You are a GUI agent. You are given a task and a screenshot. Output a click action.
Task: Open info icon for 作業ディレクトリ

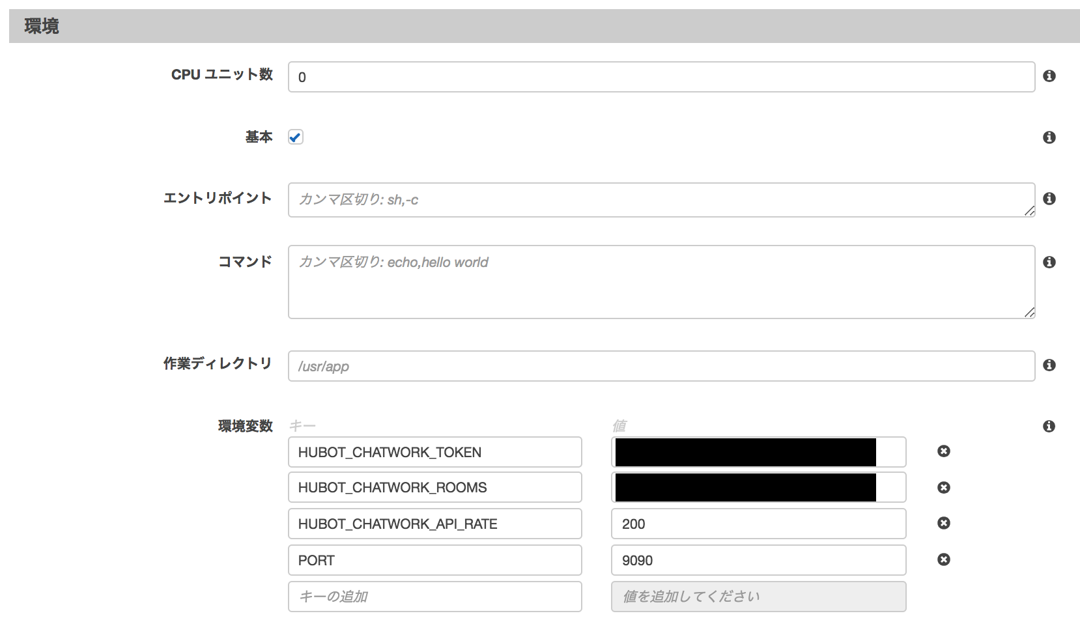pos(1049,365)
